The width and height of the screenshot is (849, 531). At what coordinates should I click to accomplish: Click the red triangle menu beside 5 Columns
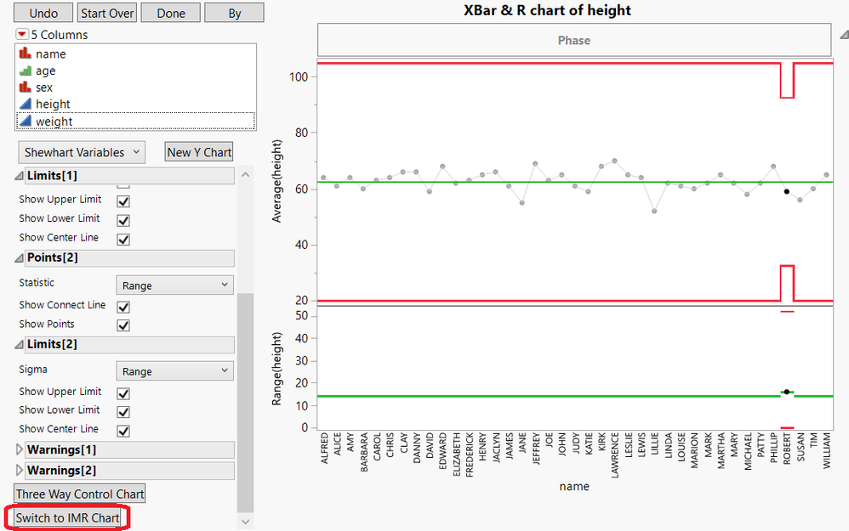pos(20,34)
